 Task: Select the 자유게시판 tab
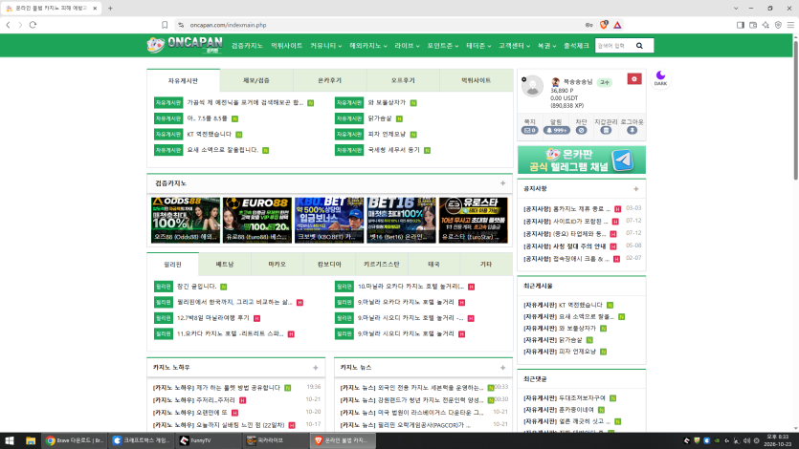[x=183, y=80]
